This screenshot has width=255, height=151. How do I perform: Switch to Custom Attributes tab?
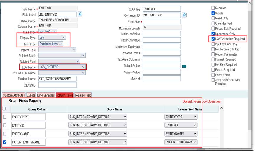(x=14, y=95)
